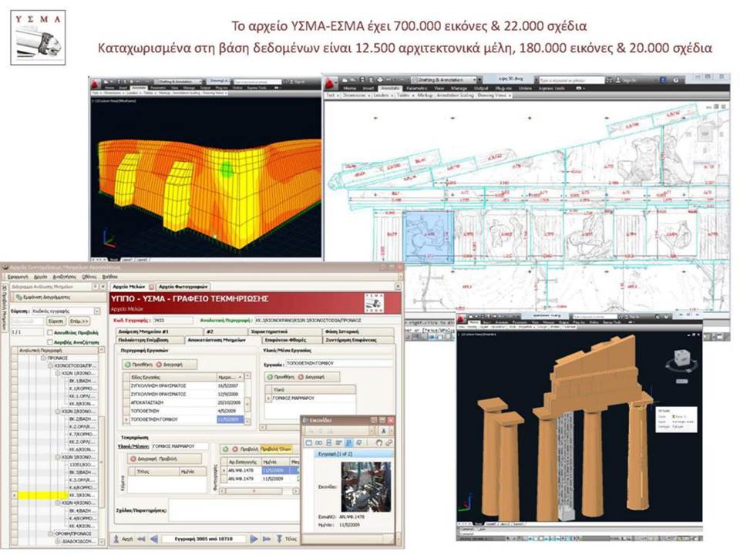Jump forward with the double-right arrow
The height and width of the screenshot is (555, 740).
267,539
